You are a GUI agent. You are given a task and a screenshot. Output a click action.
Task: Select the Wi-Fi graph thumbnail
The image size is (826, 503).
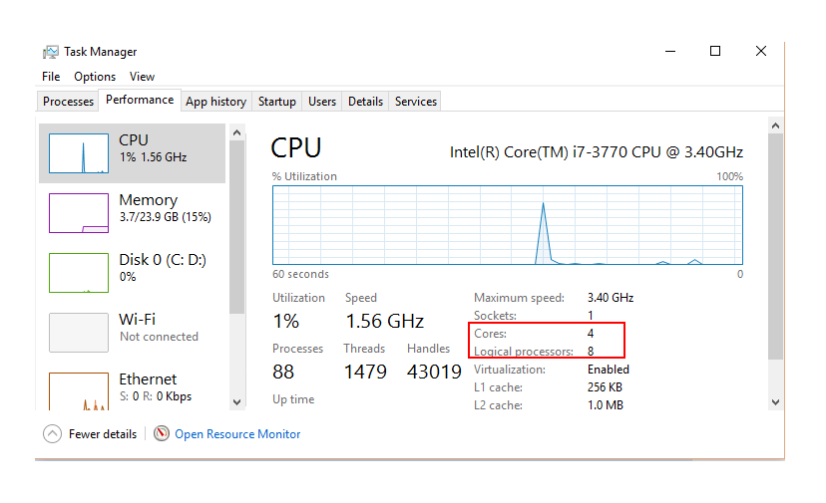tap(79, 333)
